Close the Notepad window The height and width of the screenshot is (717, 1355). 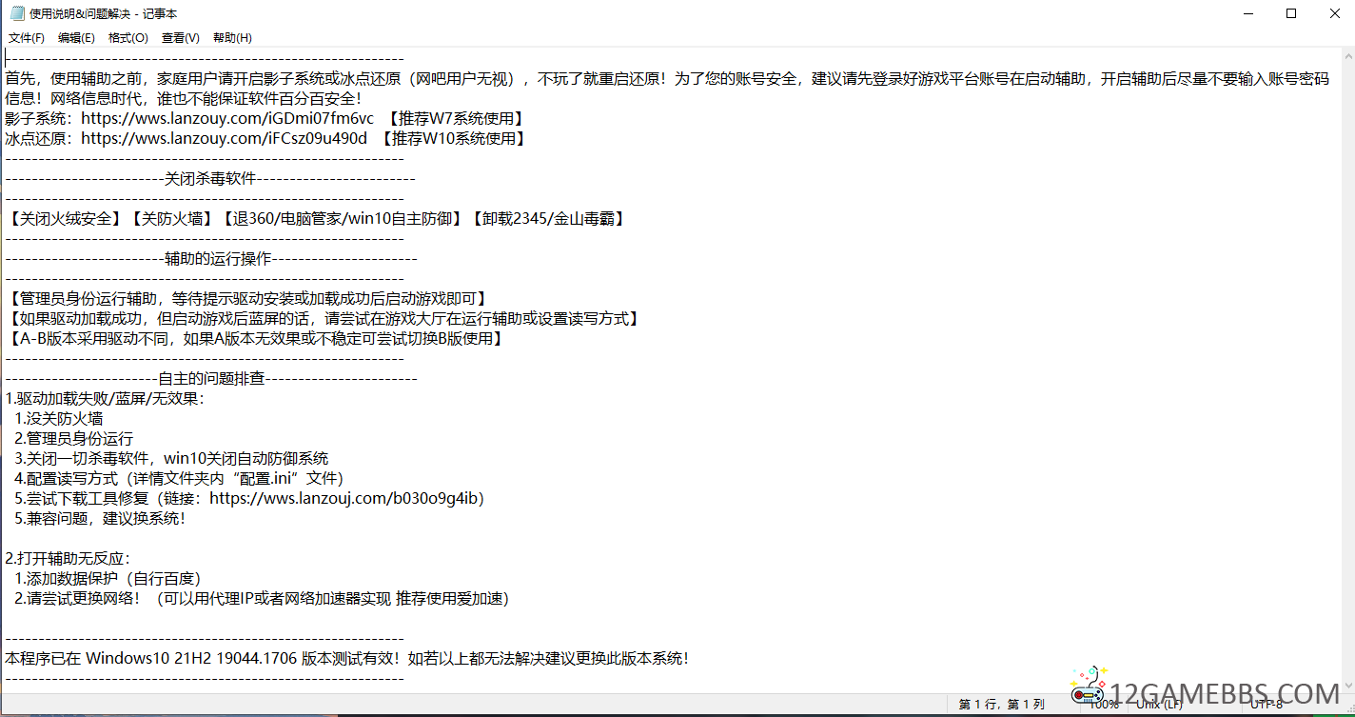[x=1333, y=13]
